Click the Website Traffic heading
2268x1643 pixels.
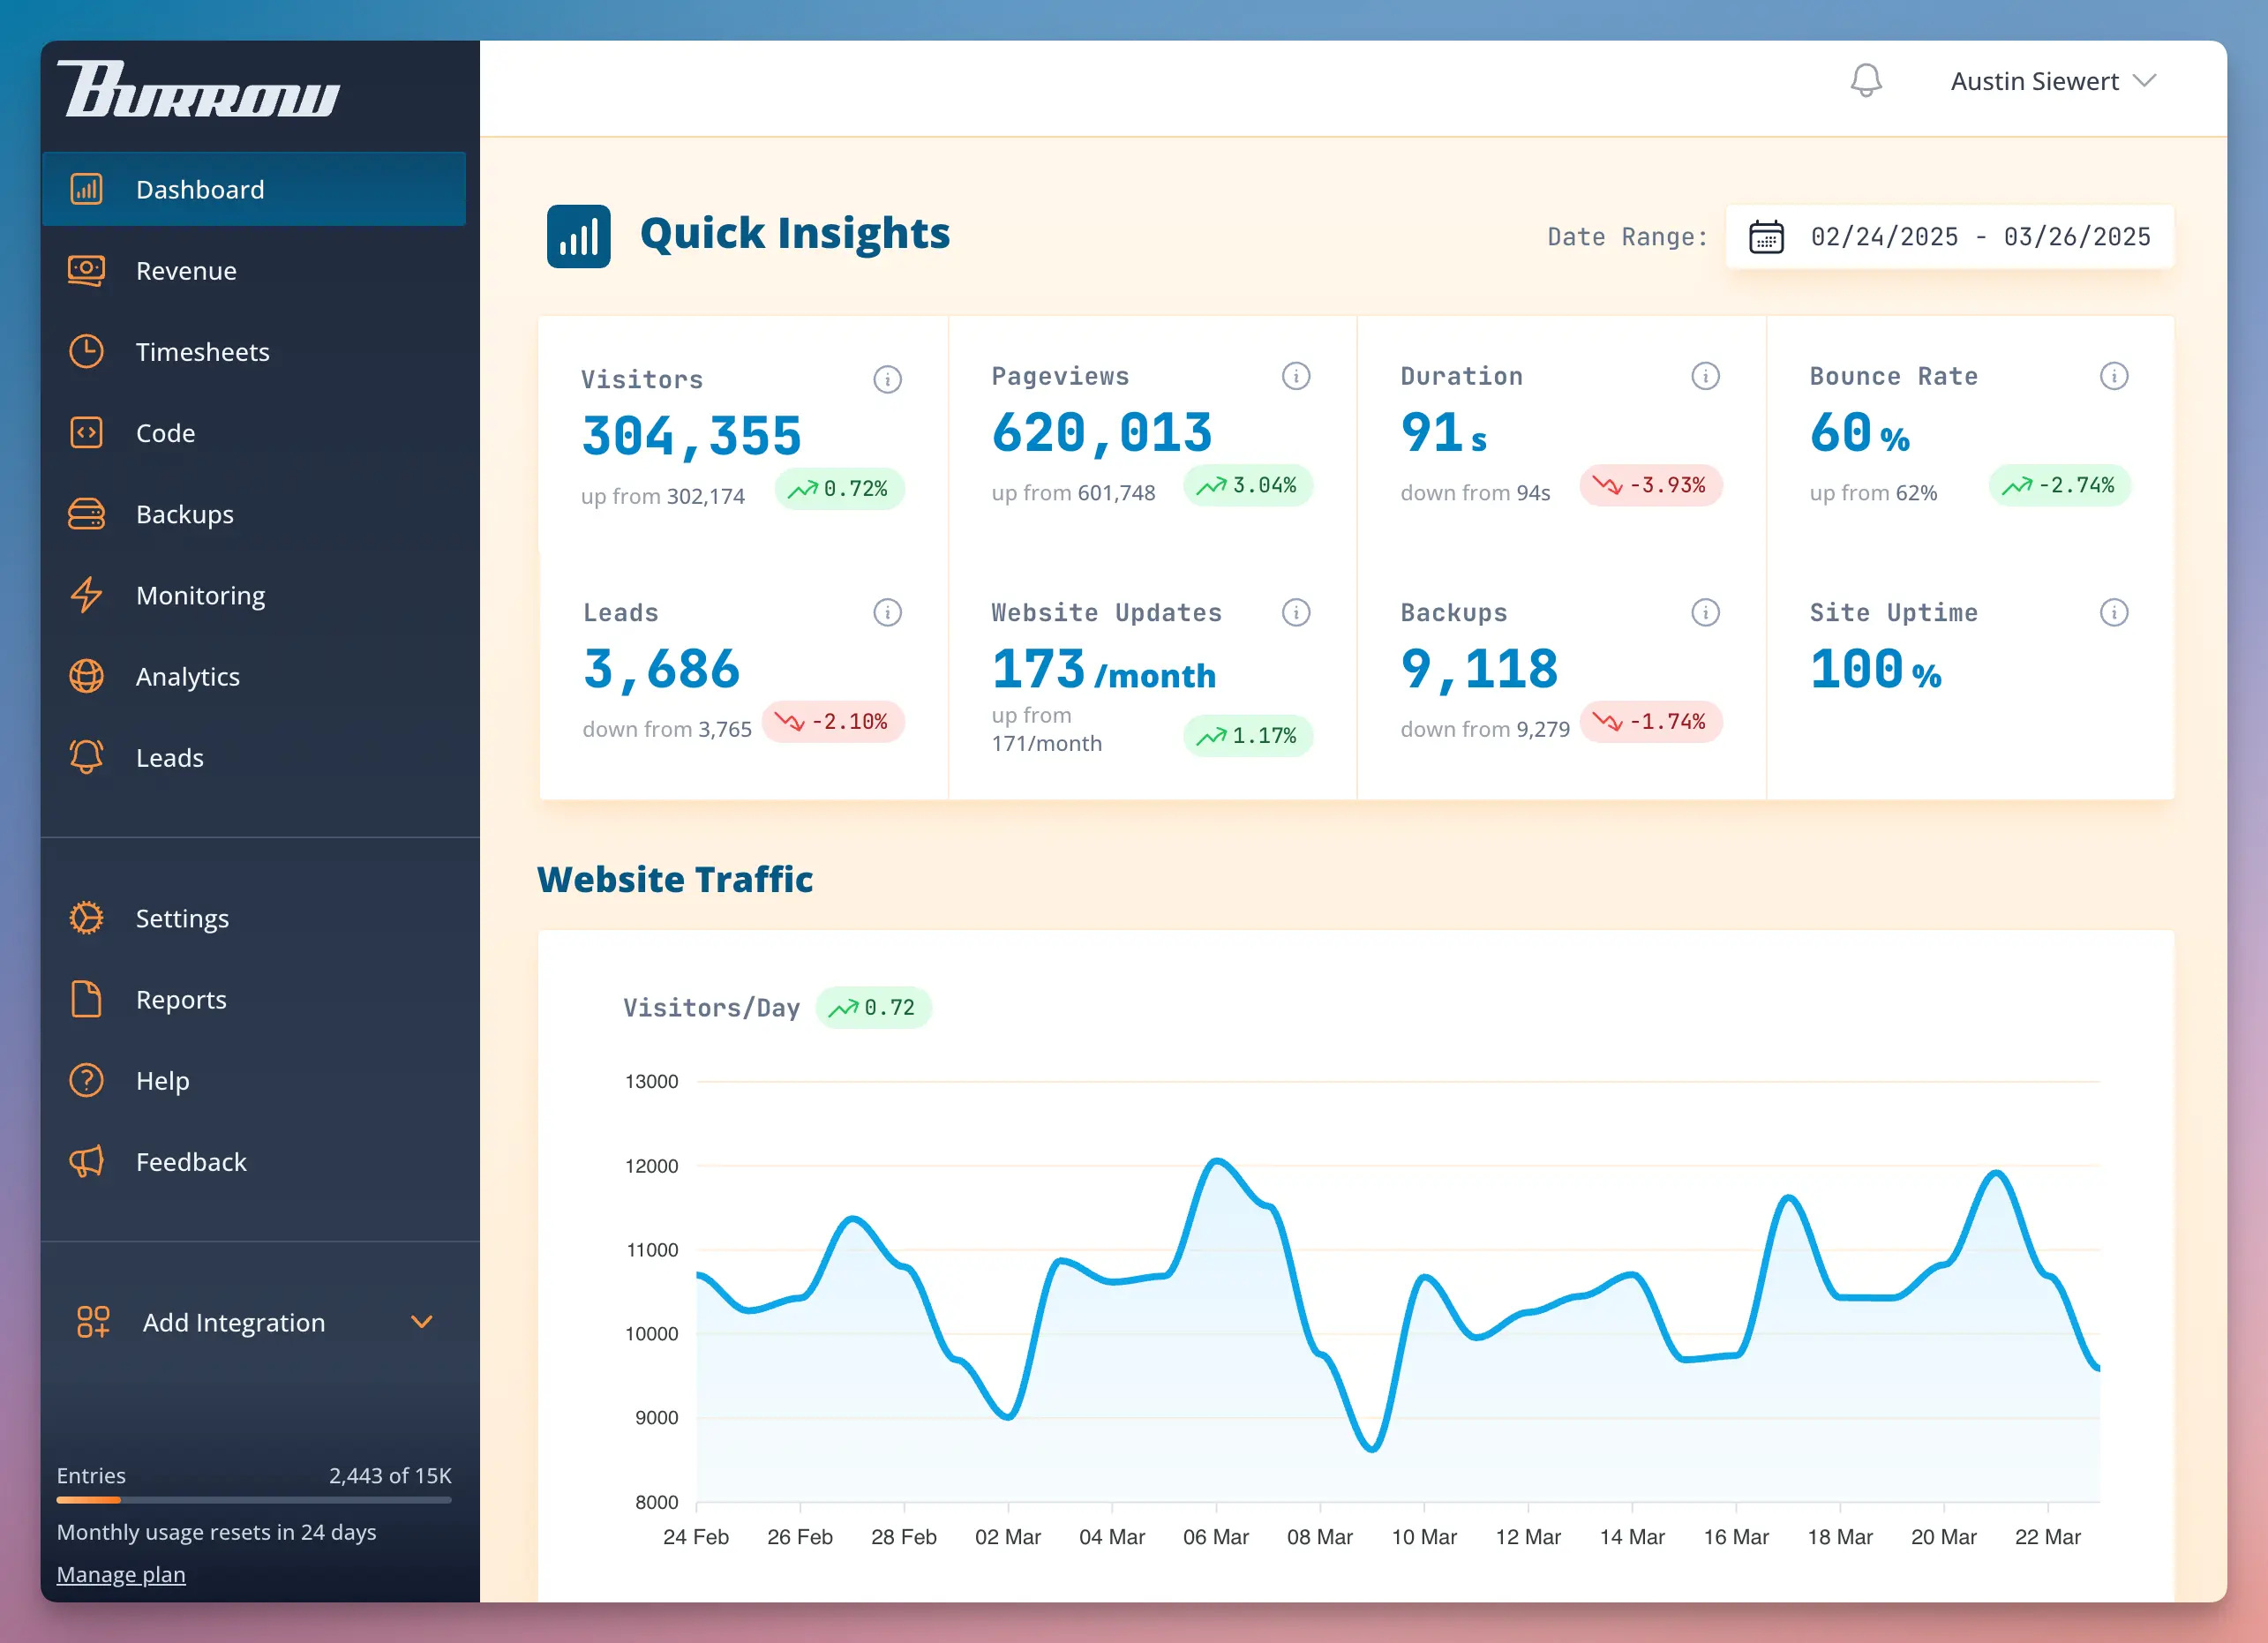pos(675,879)
